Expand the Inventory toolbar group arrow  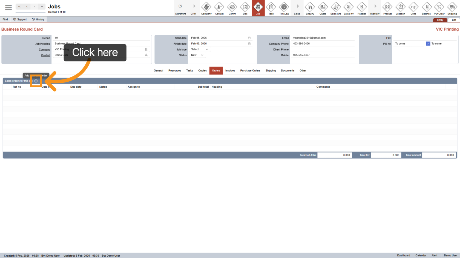(375, 6)
